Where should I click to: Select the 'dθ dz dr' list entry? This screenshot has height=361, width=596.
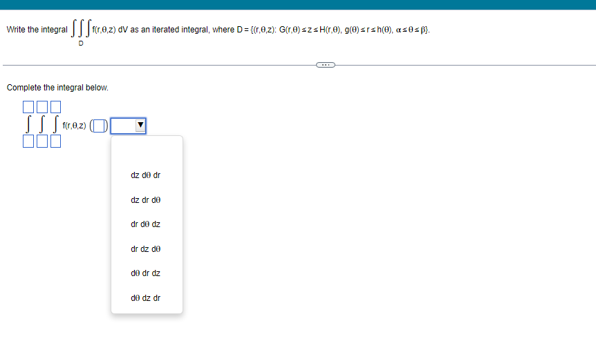[x=146, y=298]
